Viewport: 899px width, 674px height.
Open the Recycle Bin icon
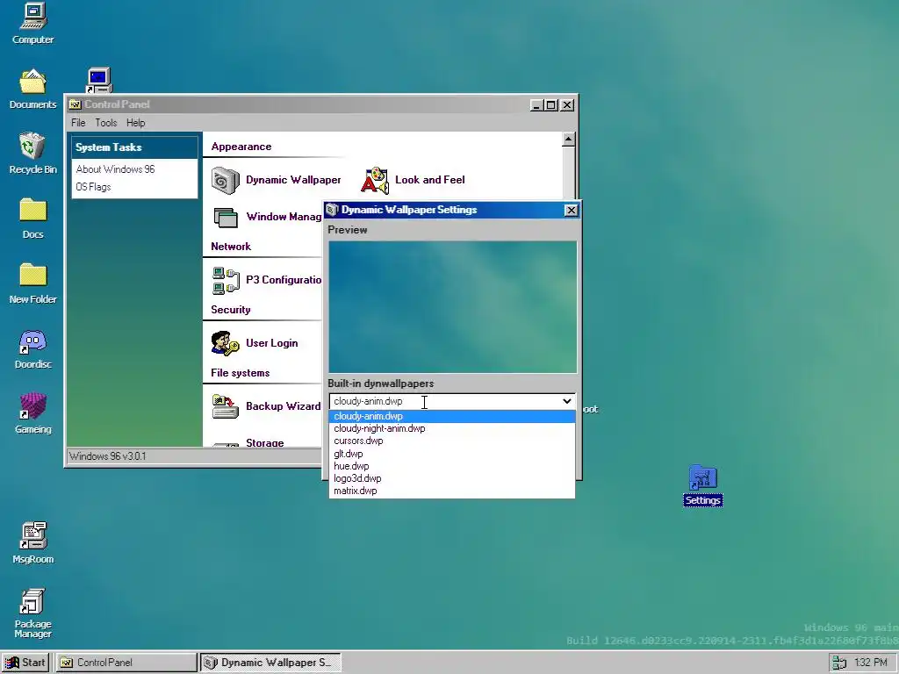(32, 154)
